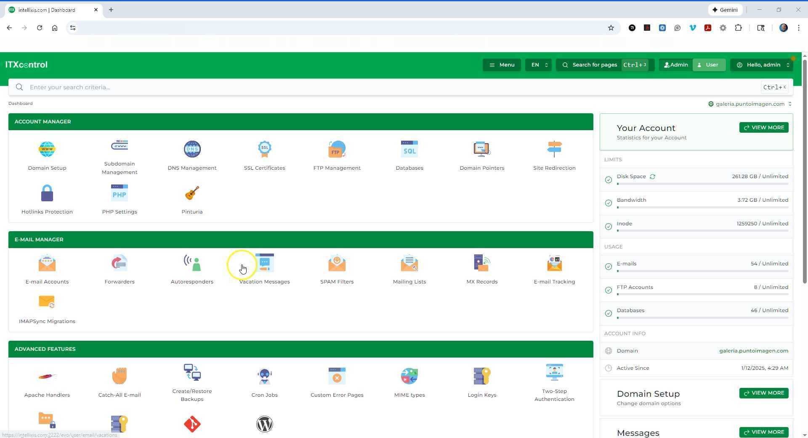Open FTP Management icon
The image size is (808, 438).
[337, 149]
